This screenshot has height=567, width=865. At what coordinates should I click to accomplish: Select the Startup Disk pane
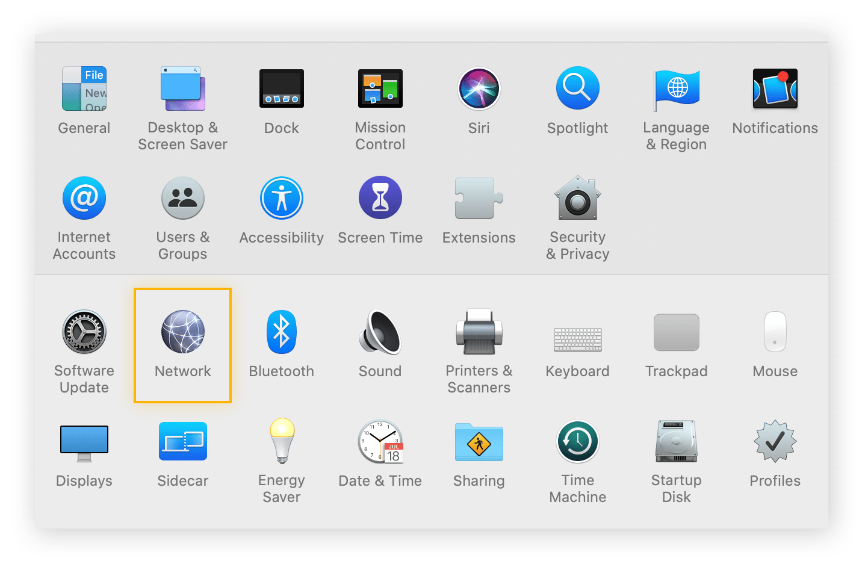tap(676, 441)
